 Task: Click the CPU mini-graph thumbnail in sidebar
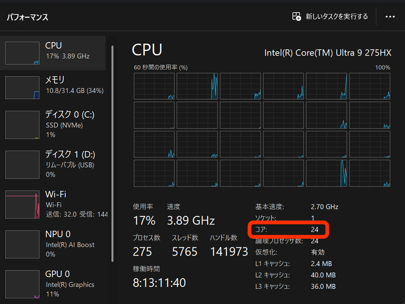(x=23, y=53)
